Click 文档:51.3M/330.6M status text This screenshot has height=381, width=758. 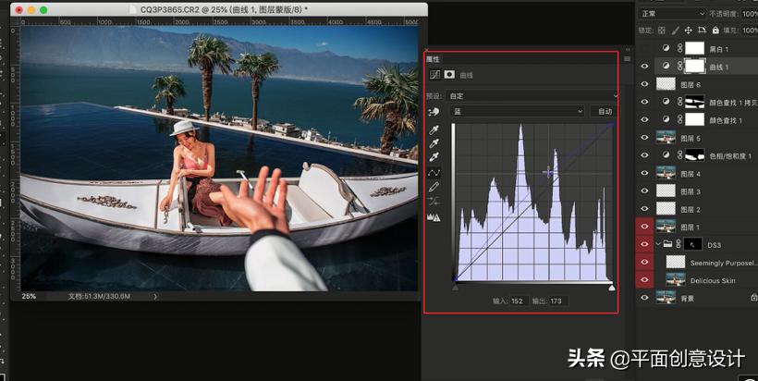coord(99,296)
